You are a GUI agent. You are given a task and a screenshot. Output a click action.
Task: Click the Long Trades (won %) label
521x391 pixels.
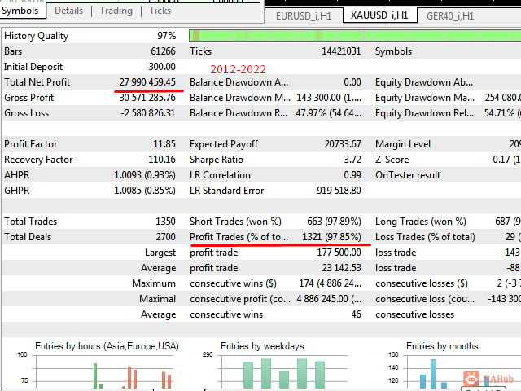click(421, 222)
